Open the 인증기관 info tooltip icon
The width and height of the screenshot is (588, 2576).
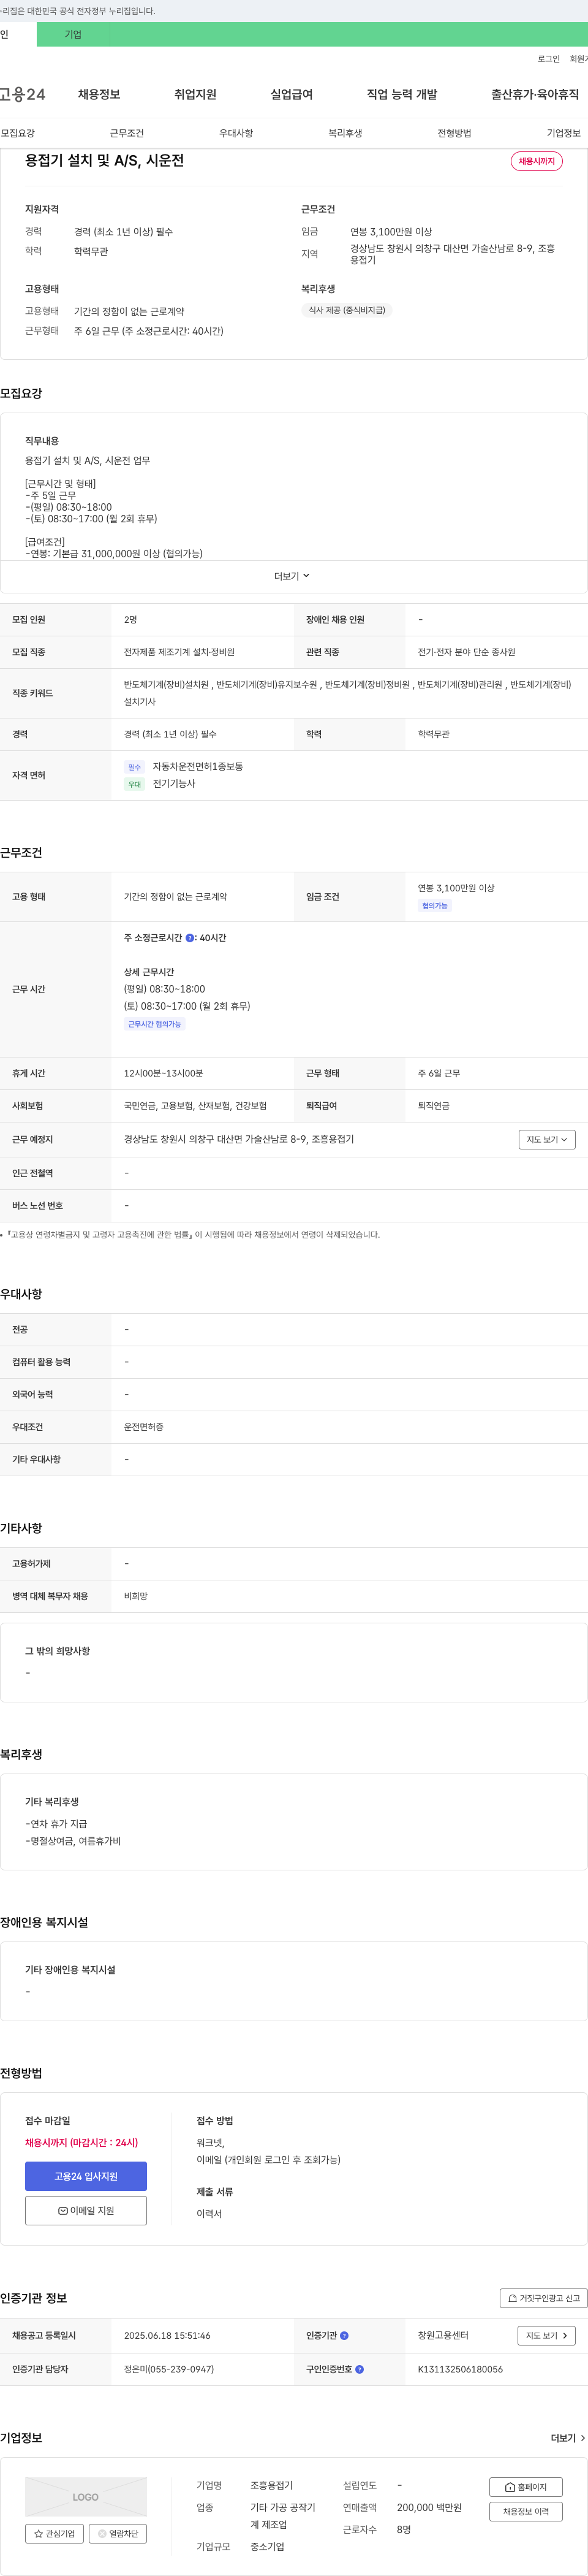click(x=344, y=2336)
